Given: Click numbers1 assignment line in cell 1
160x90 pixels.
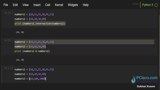Looking at the screenshot, I should coord(34,14).
